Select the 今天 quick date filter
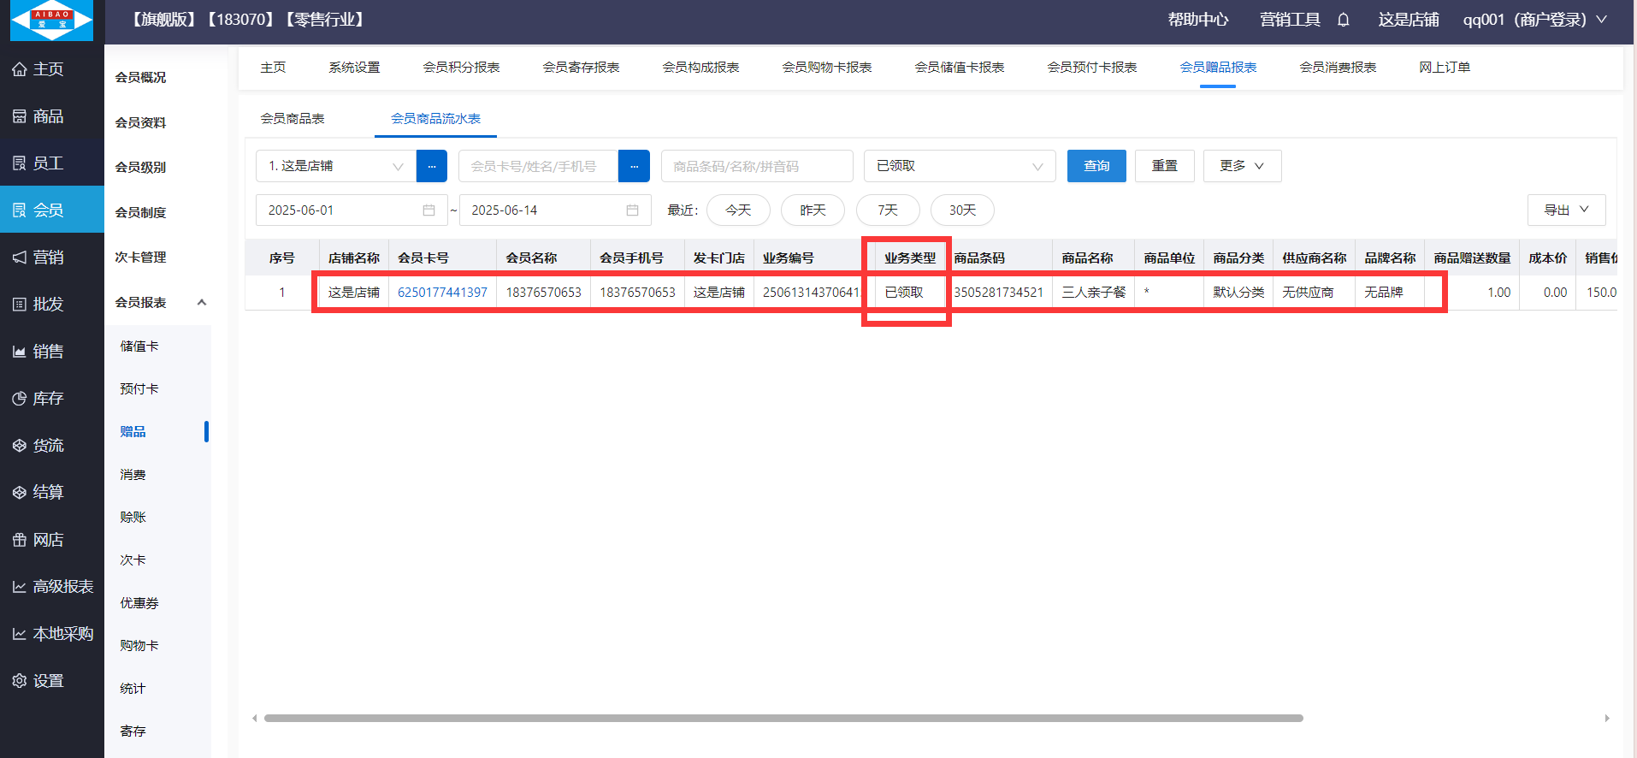This screenshot has width=1637, height=758. (x=737, y=210)
